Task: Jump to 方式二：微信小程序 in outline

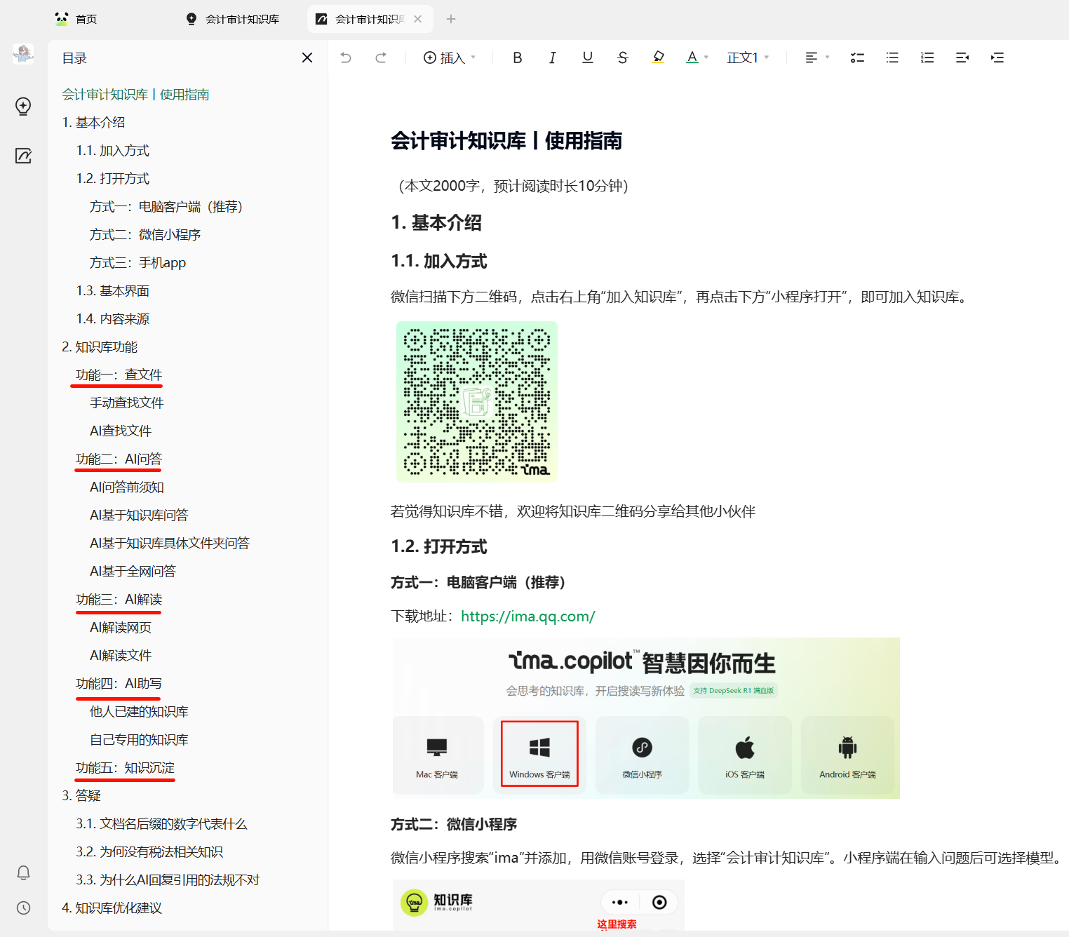Action: (145, 235)
